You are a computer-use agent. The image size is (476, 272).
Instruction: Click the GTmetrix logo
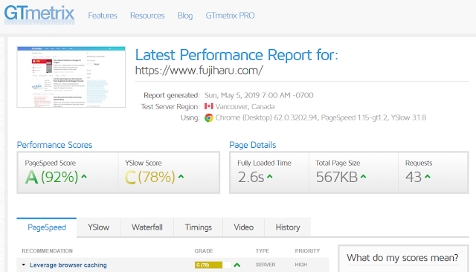point(39,15)
